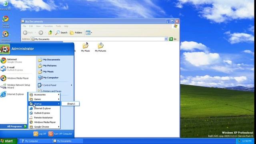This screenshot has height=144, width=256.
Task: Click the system tray clock
Action: 247,141
